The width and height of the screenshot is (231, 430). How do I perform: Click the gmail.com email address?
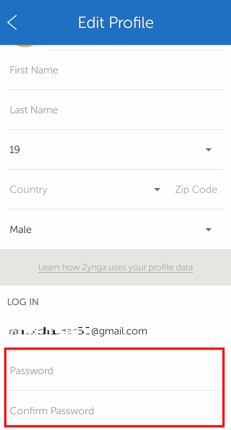coord(78,331)
